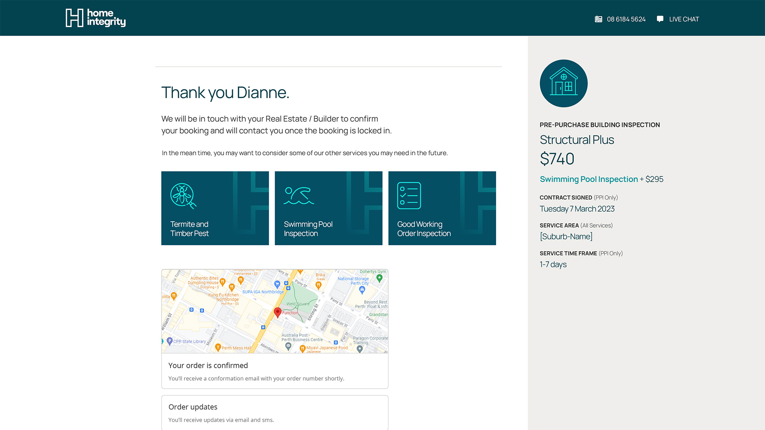This screenshot has width=765, height=430.
Task: Click the Thank you Dianne heading
Action: (x=225, y=92)
